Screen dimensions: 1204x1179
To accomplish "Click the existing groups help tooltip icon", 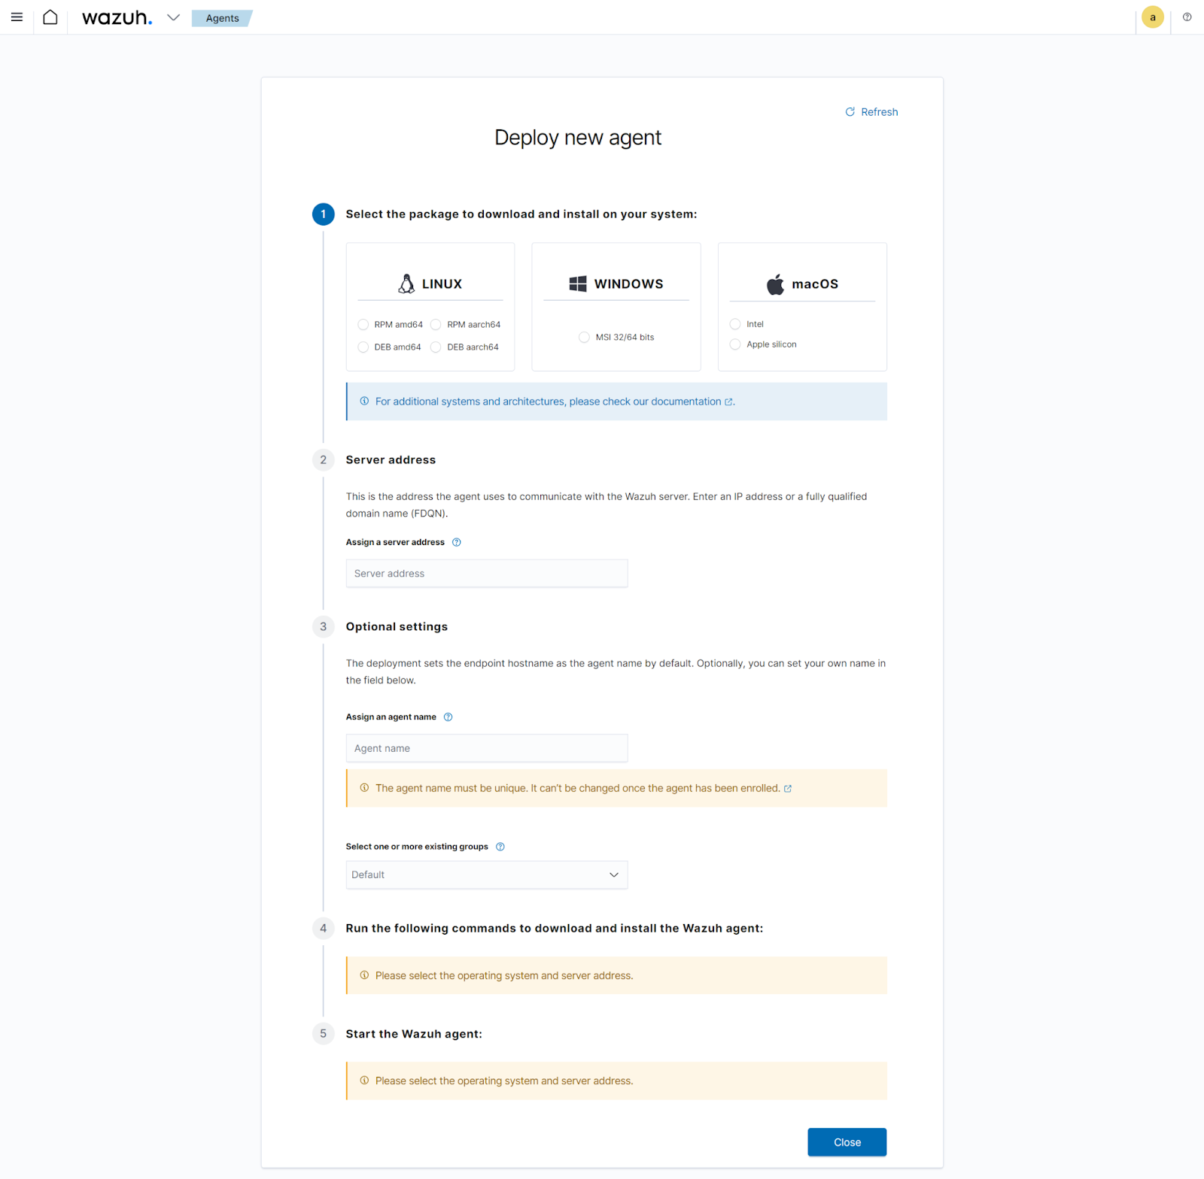I will click(500, 847).
